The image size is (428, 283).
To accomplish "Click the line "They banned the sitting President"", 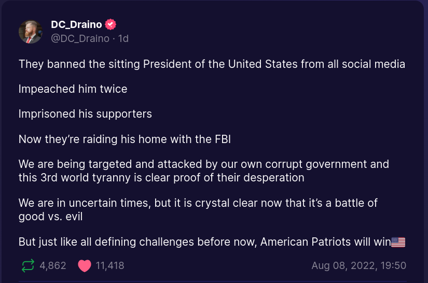I will point(212,64).
